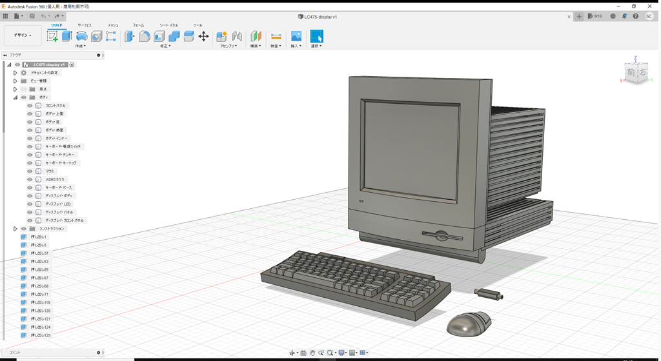Screen dimensions: 661x361
Task: Click the New Component assembly icon
Action: [221, 36]
